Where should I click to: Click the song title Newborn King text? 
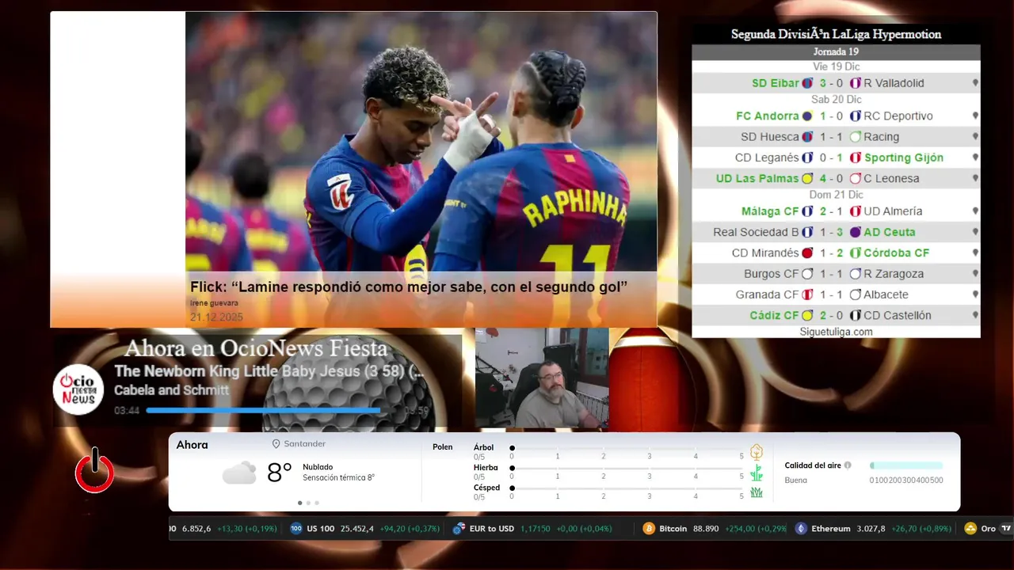[x=269, y=371]
